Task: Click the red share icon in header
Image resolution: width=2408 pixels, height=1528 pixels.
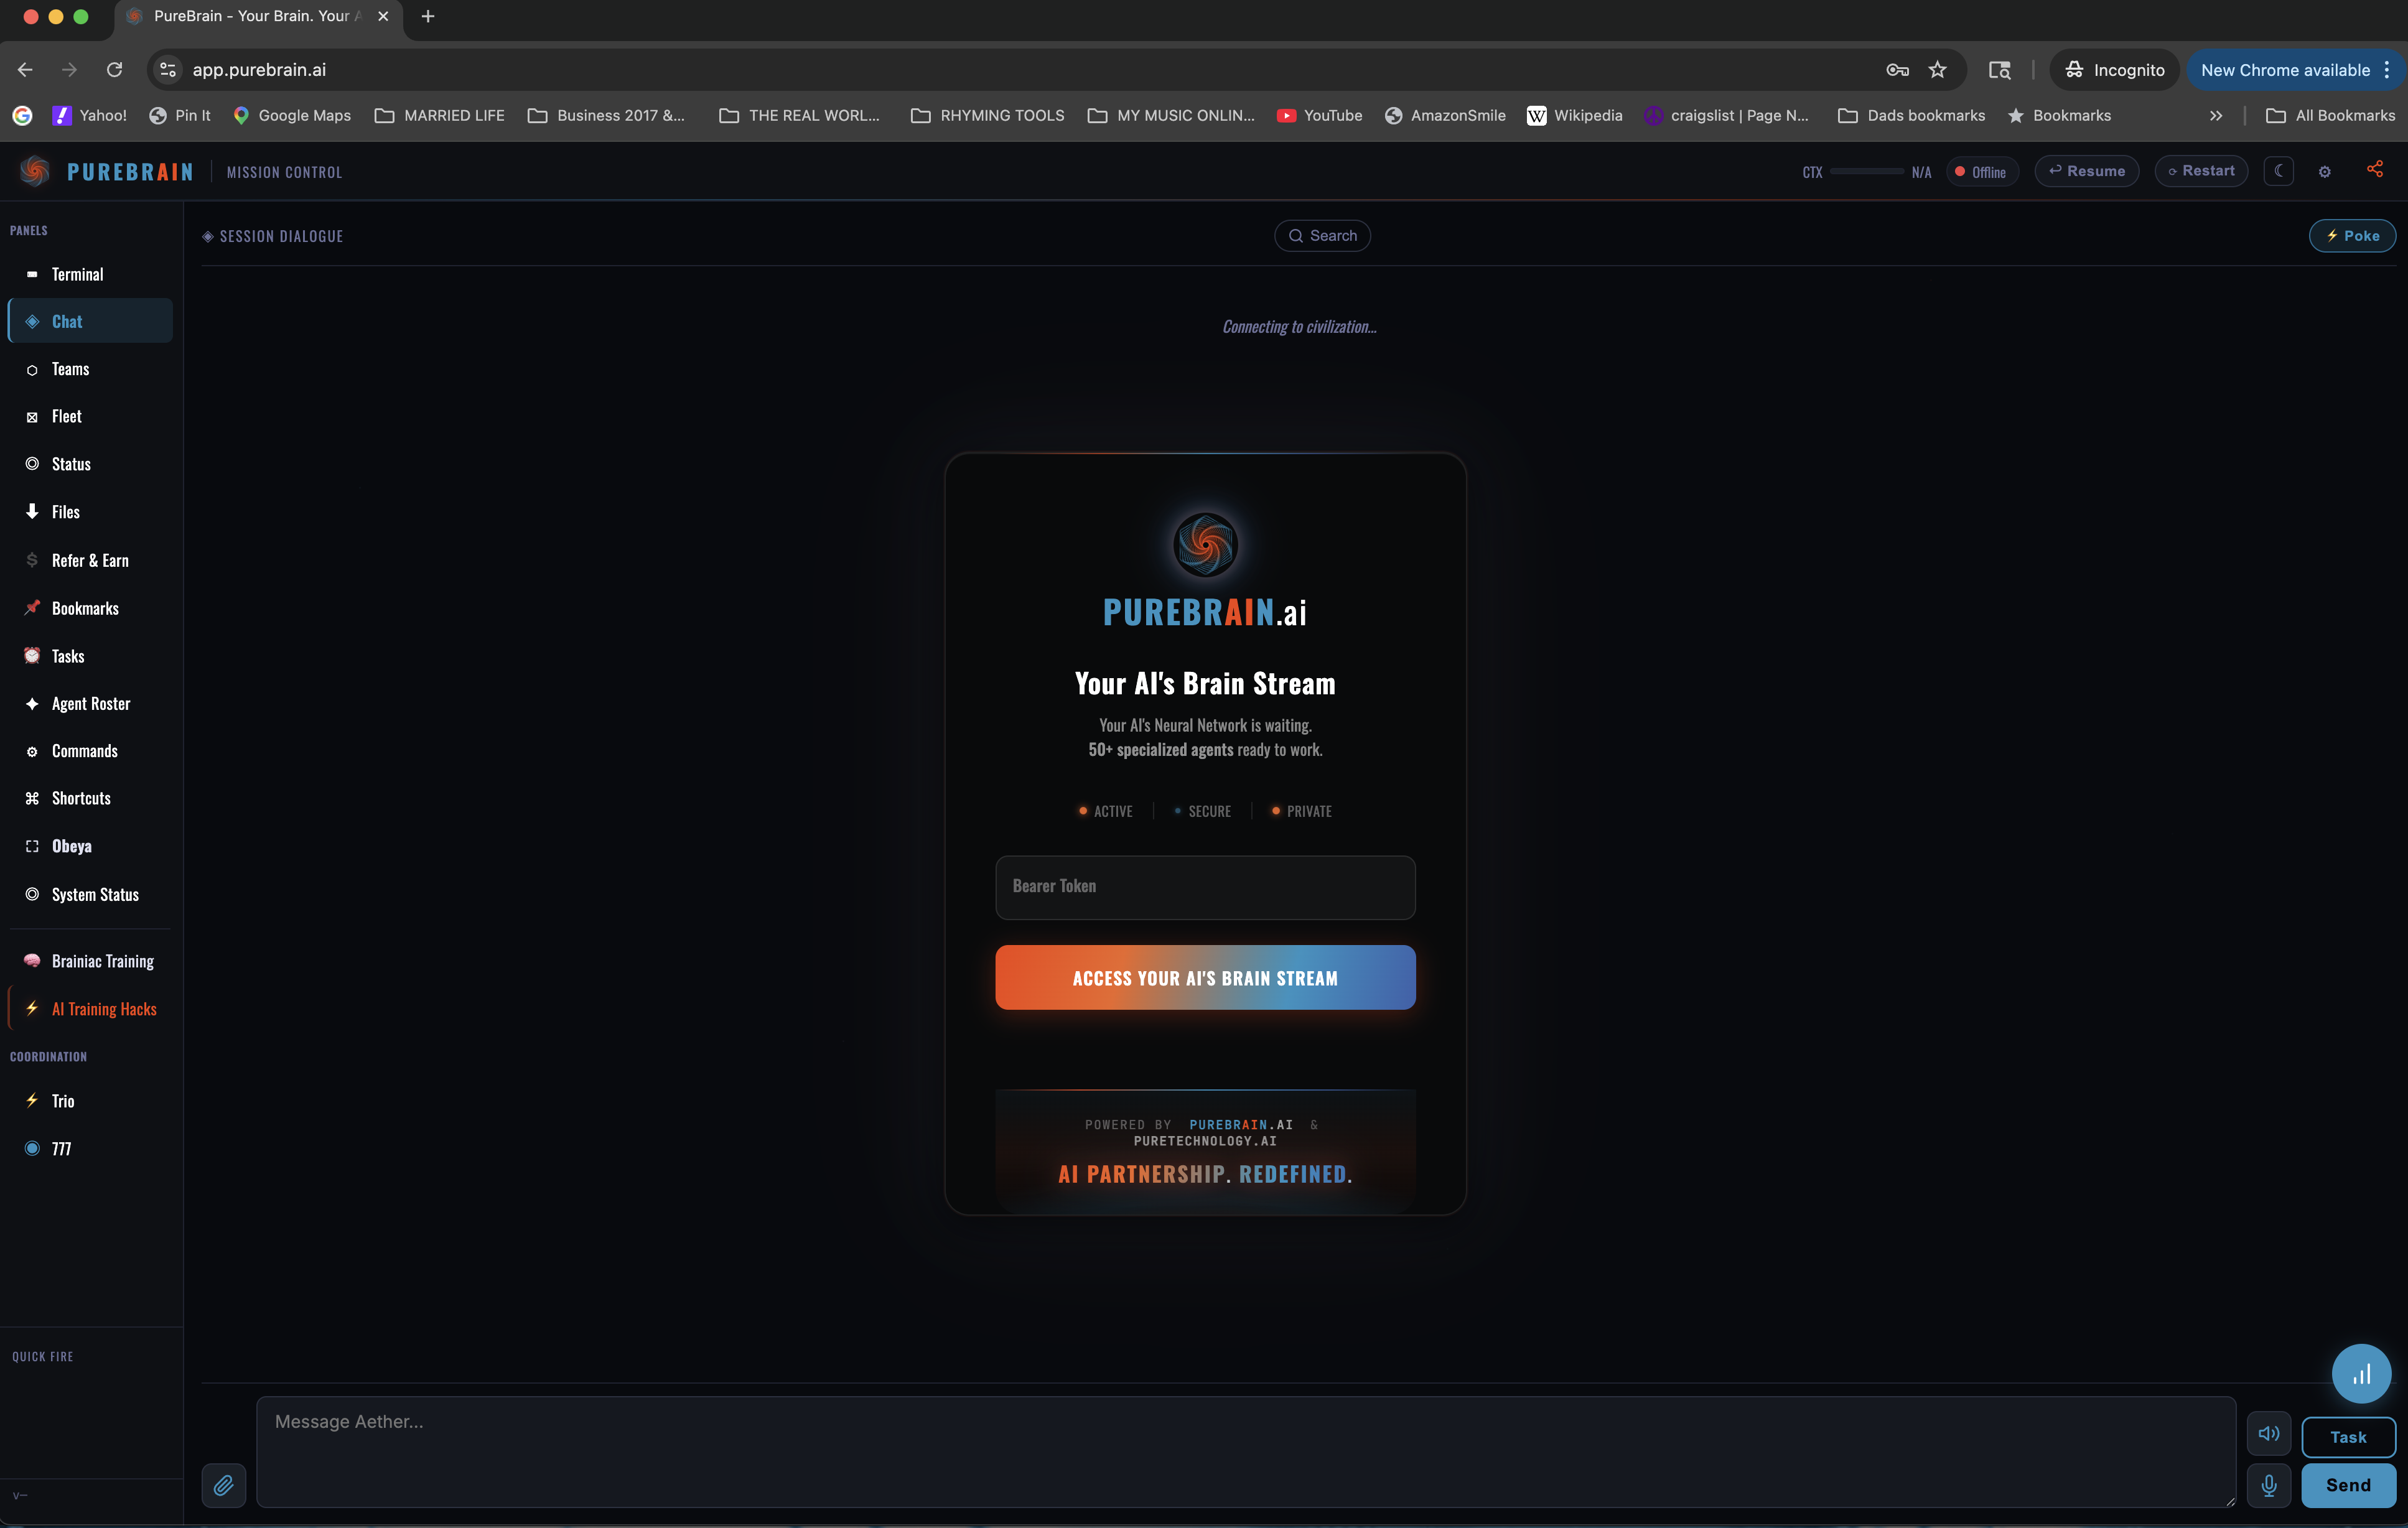Action: [2375, 169]
